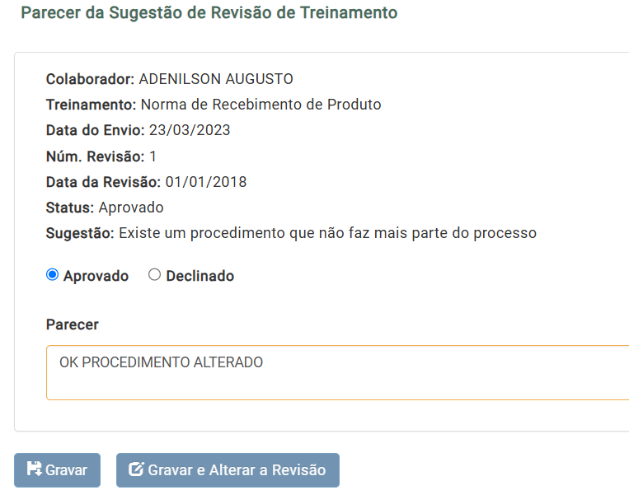The width and height of the screenshot is (629, 504).
Task: Click the Parecer field label
Action: tap(73, 324)
